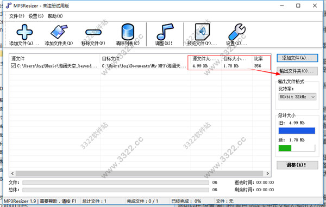Click the 完成文件: 0 / 1 status entry
Image resolution: width=326 pixels, height=207 pixels.
pos(142,201)
